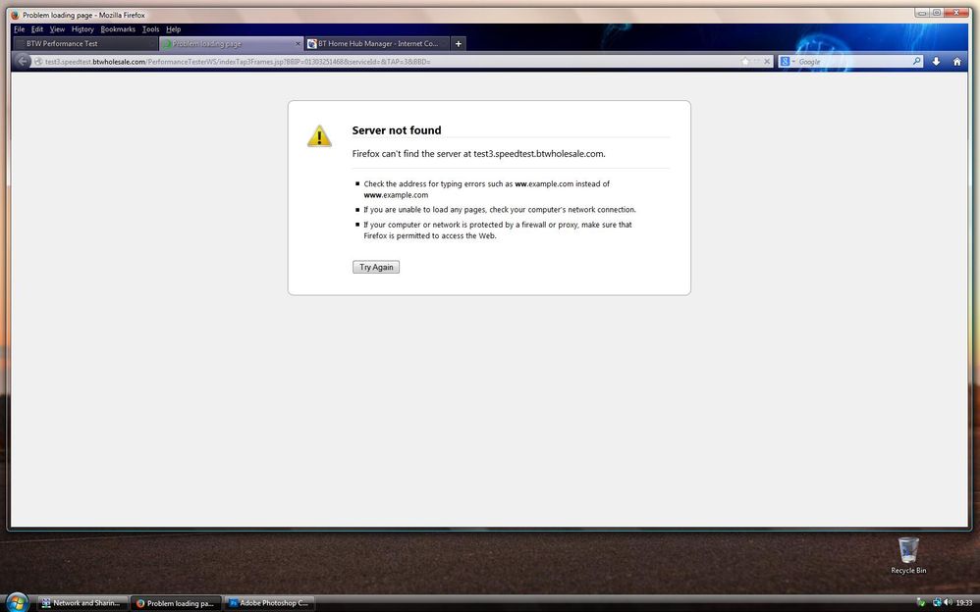Click the Server not found heading
Screen dimensions: 980x612
pyautogui.click(x=397, y=129)
